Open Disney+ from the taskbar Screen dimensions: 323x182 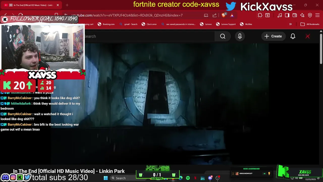tap(203, 178)
